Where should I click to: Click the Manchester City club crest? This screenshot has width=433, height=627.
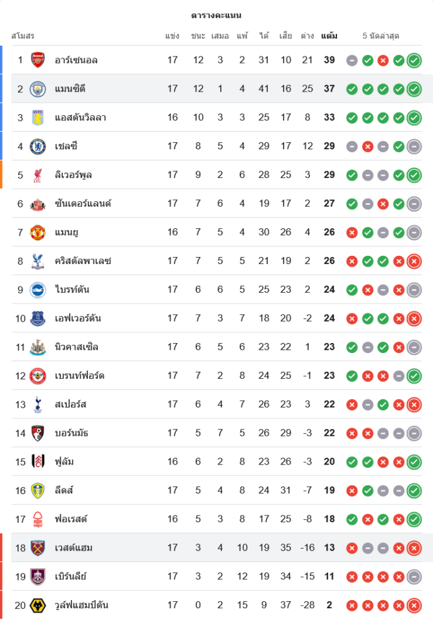coord(38,89)
